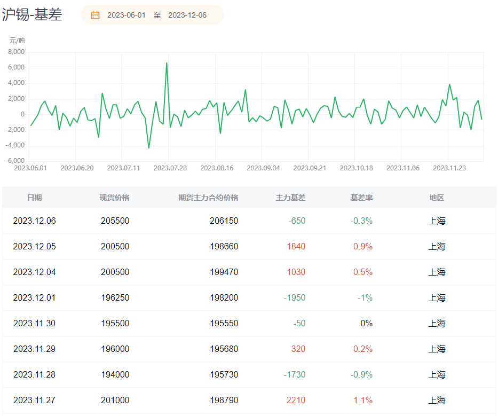Click 上海 in the 2023.12.06 row

pyautogui.click(x=437, y=221)
